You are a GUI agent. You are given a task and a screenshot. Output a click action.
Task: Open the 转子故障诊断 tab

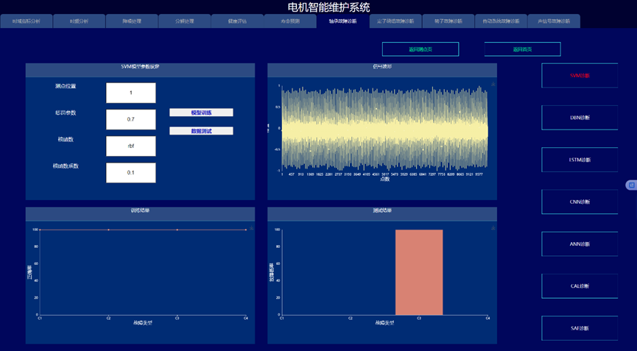pyautogui.click(x=448, y=21)
